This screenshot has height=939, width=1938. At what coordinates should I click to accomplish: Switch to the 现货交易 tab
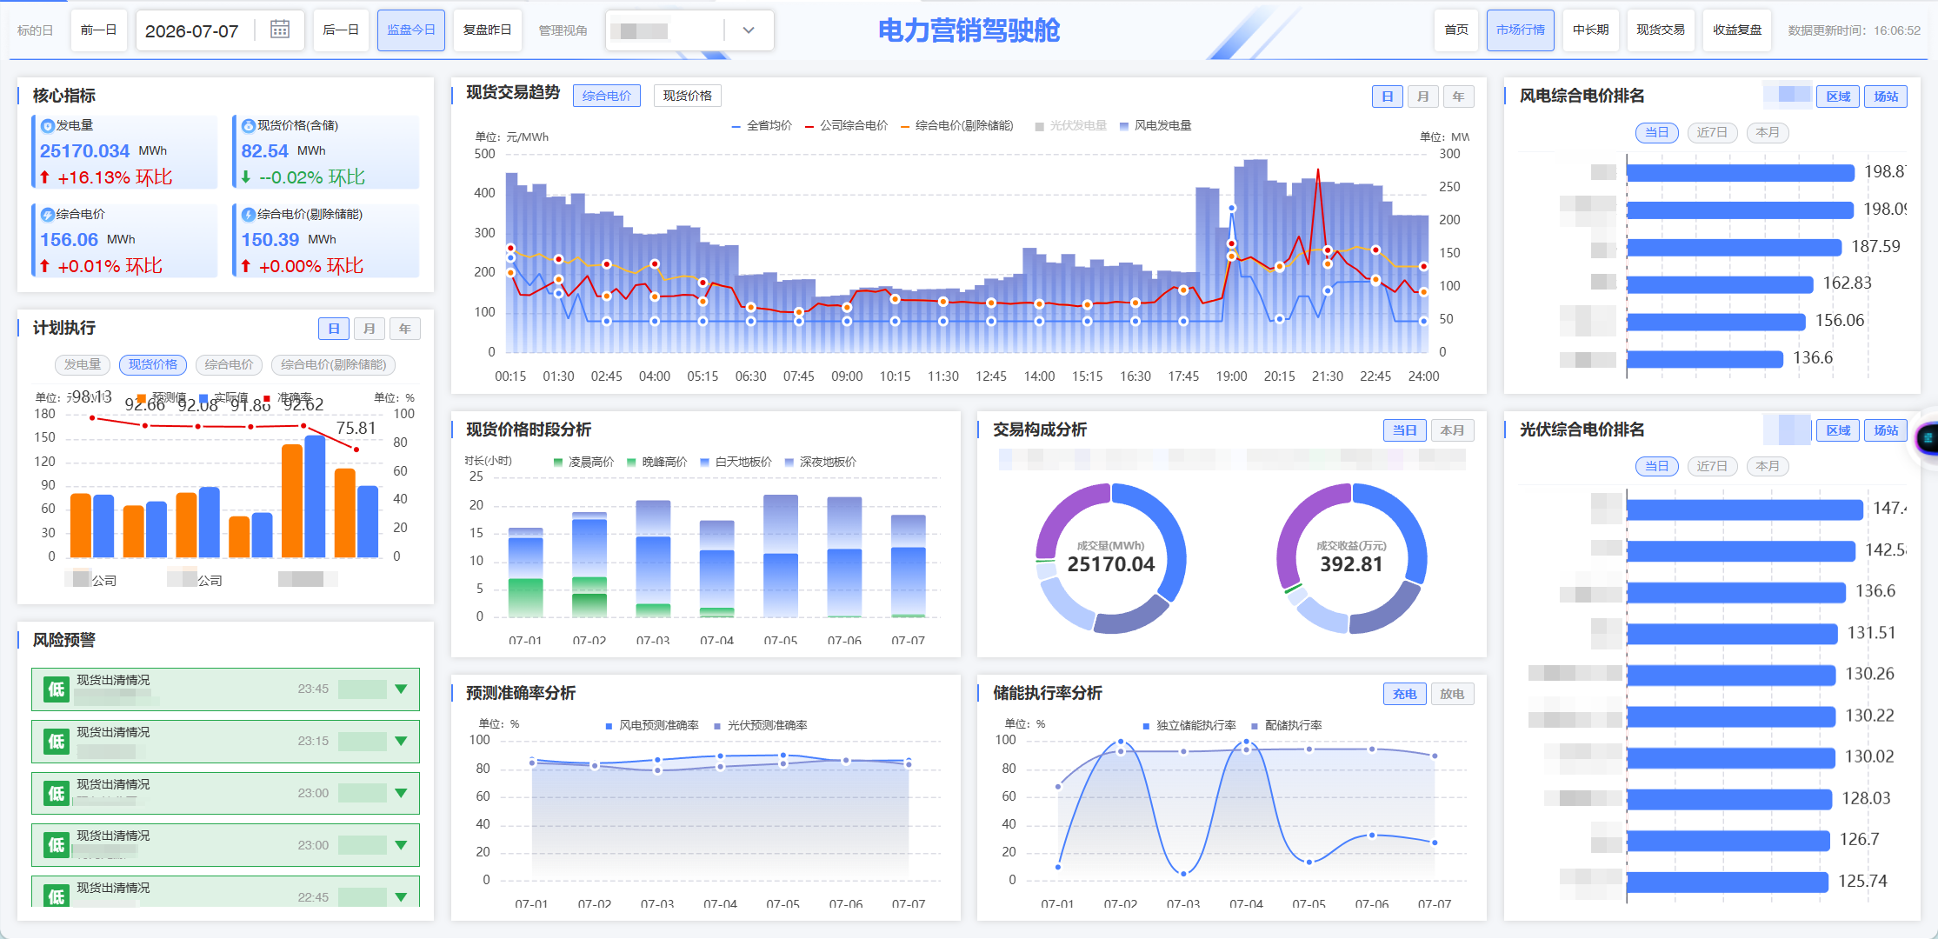(1660, 30)
